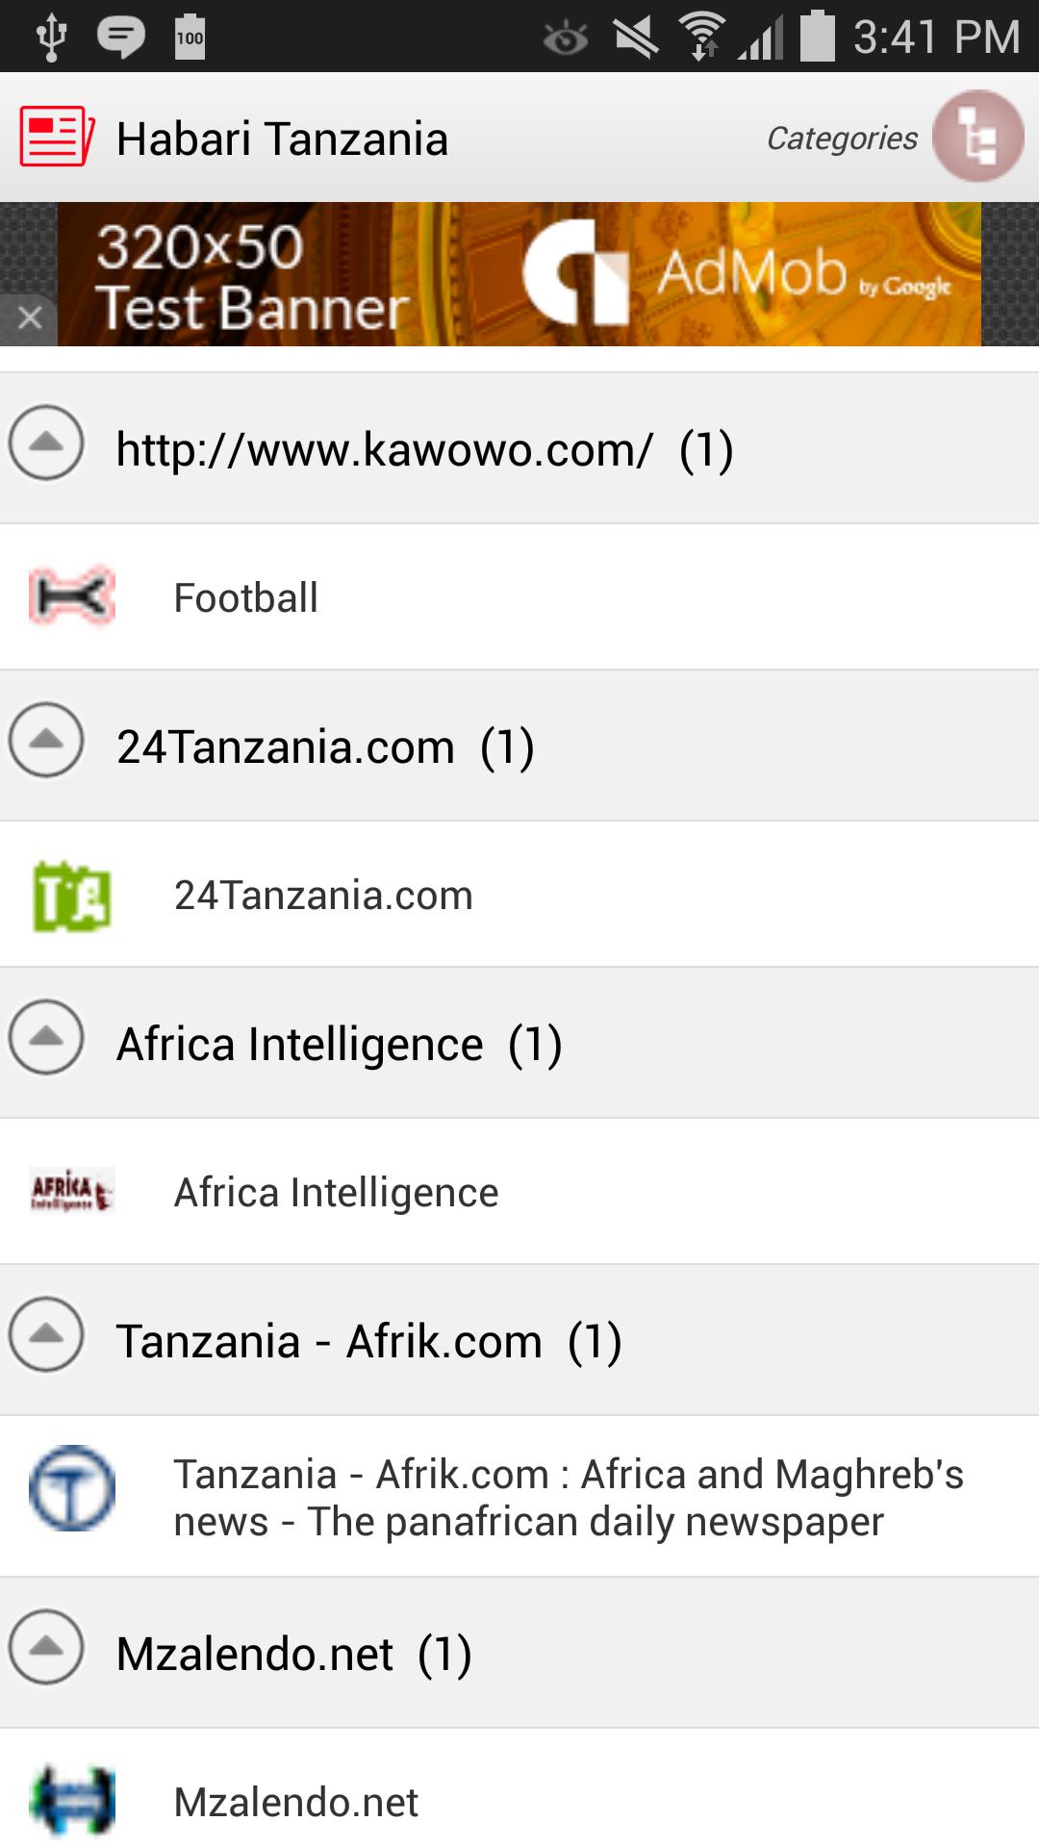
Task: Tap the battery icon in the status bar
Action: point(817,36)
